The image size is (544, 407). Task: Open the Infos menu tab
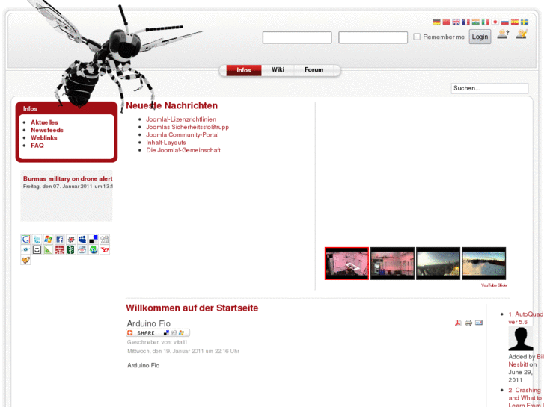tap(243, 70)
